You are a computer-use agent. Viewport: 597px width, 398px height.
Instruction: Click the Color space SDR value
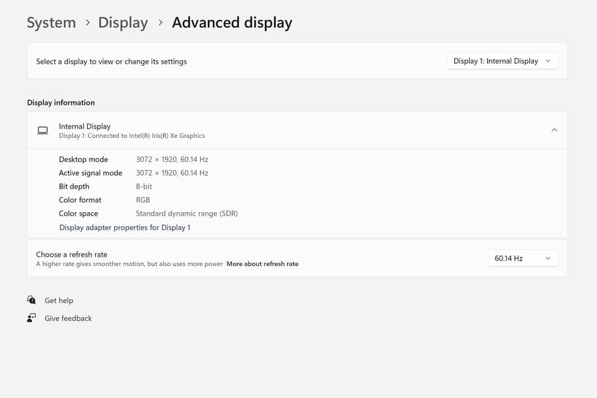[187, 214]
